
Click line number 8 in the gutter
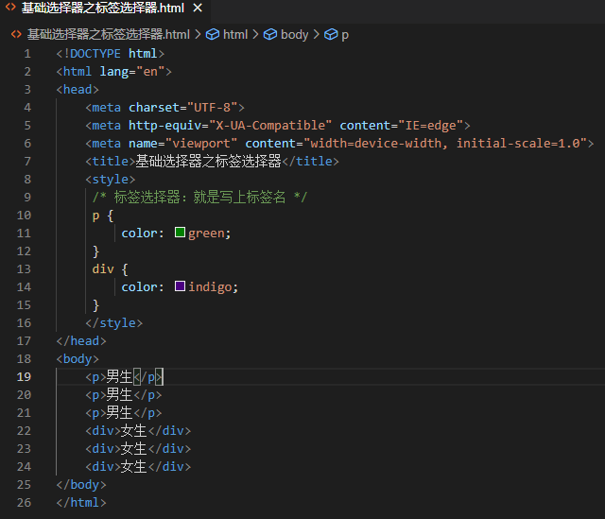click(27, 180)
